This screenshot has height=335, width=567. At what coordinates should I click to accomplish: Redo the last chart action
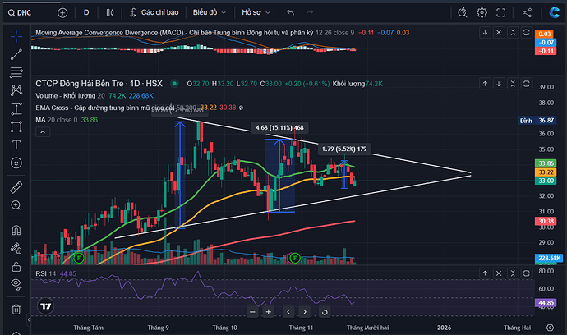(x=310, y=13)
